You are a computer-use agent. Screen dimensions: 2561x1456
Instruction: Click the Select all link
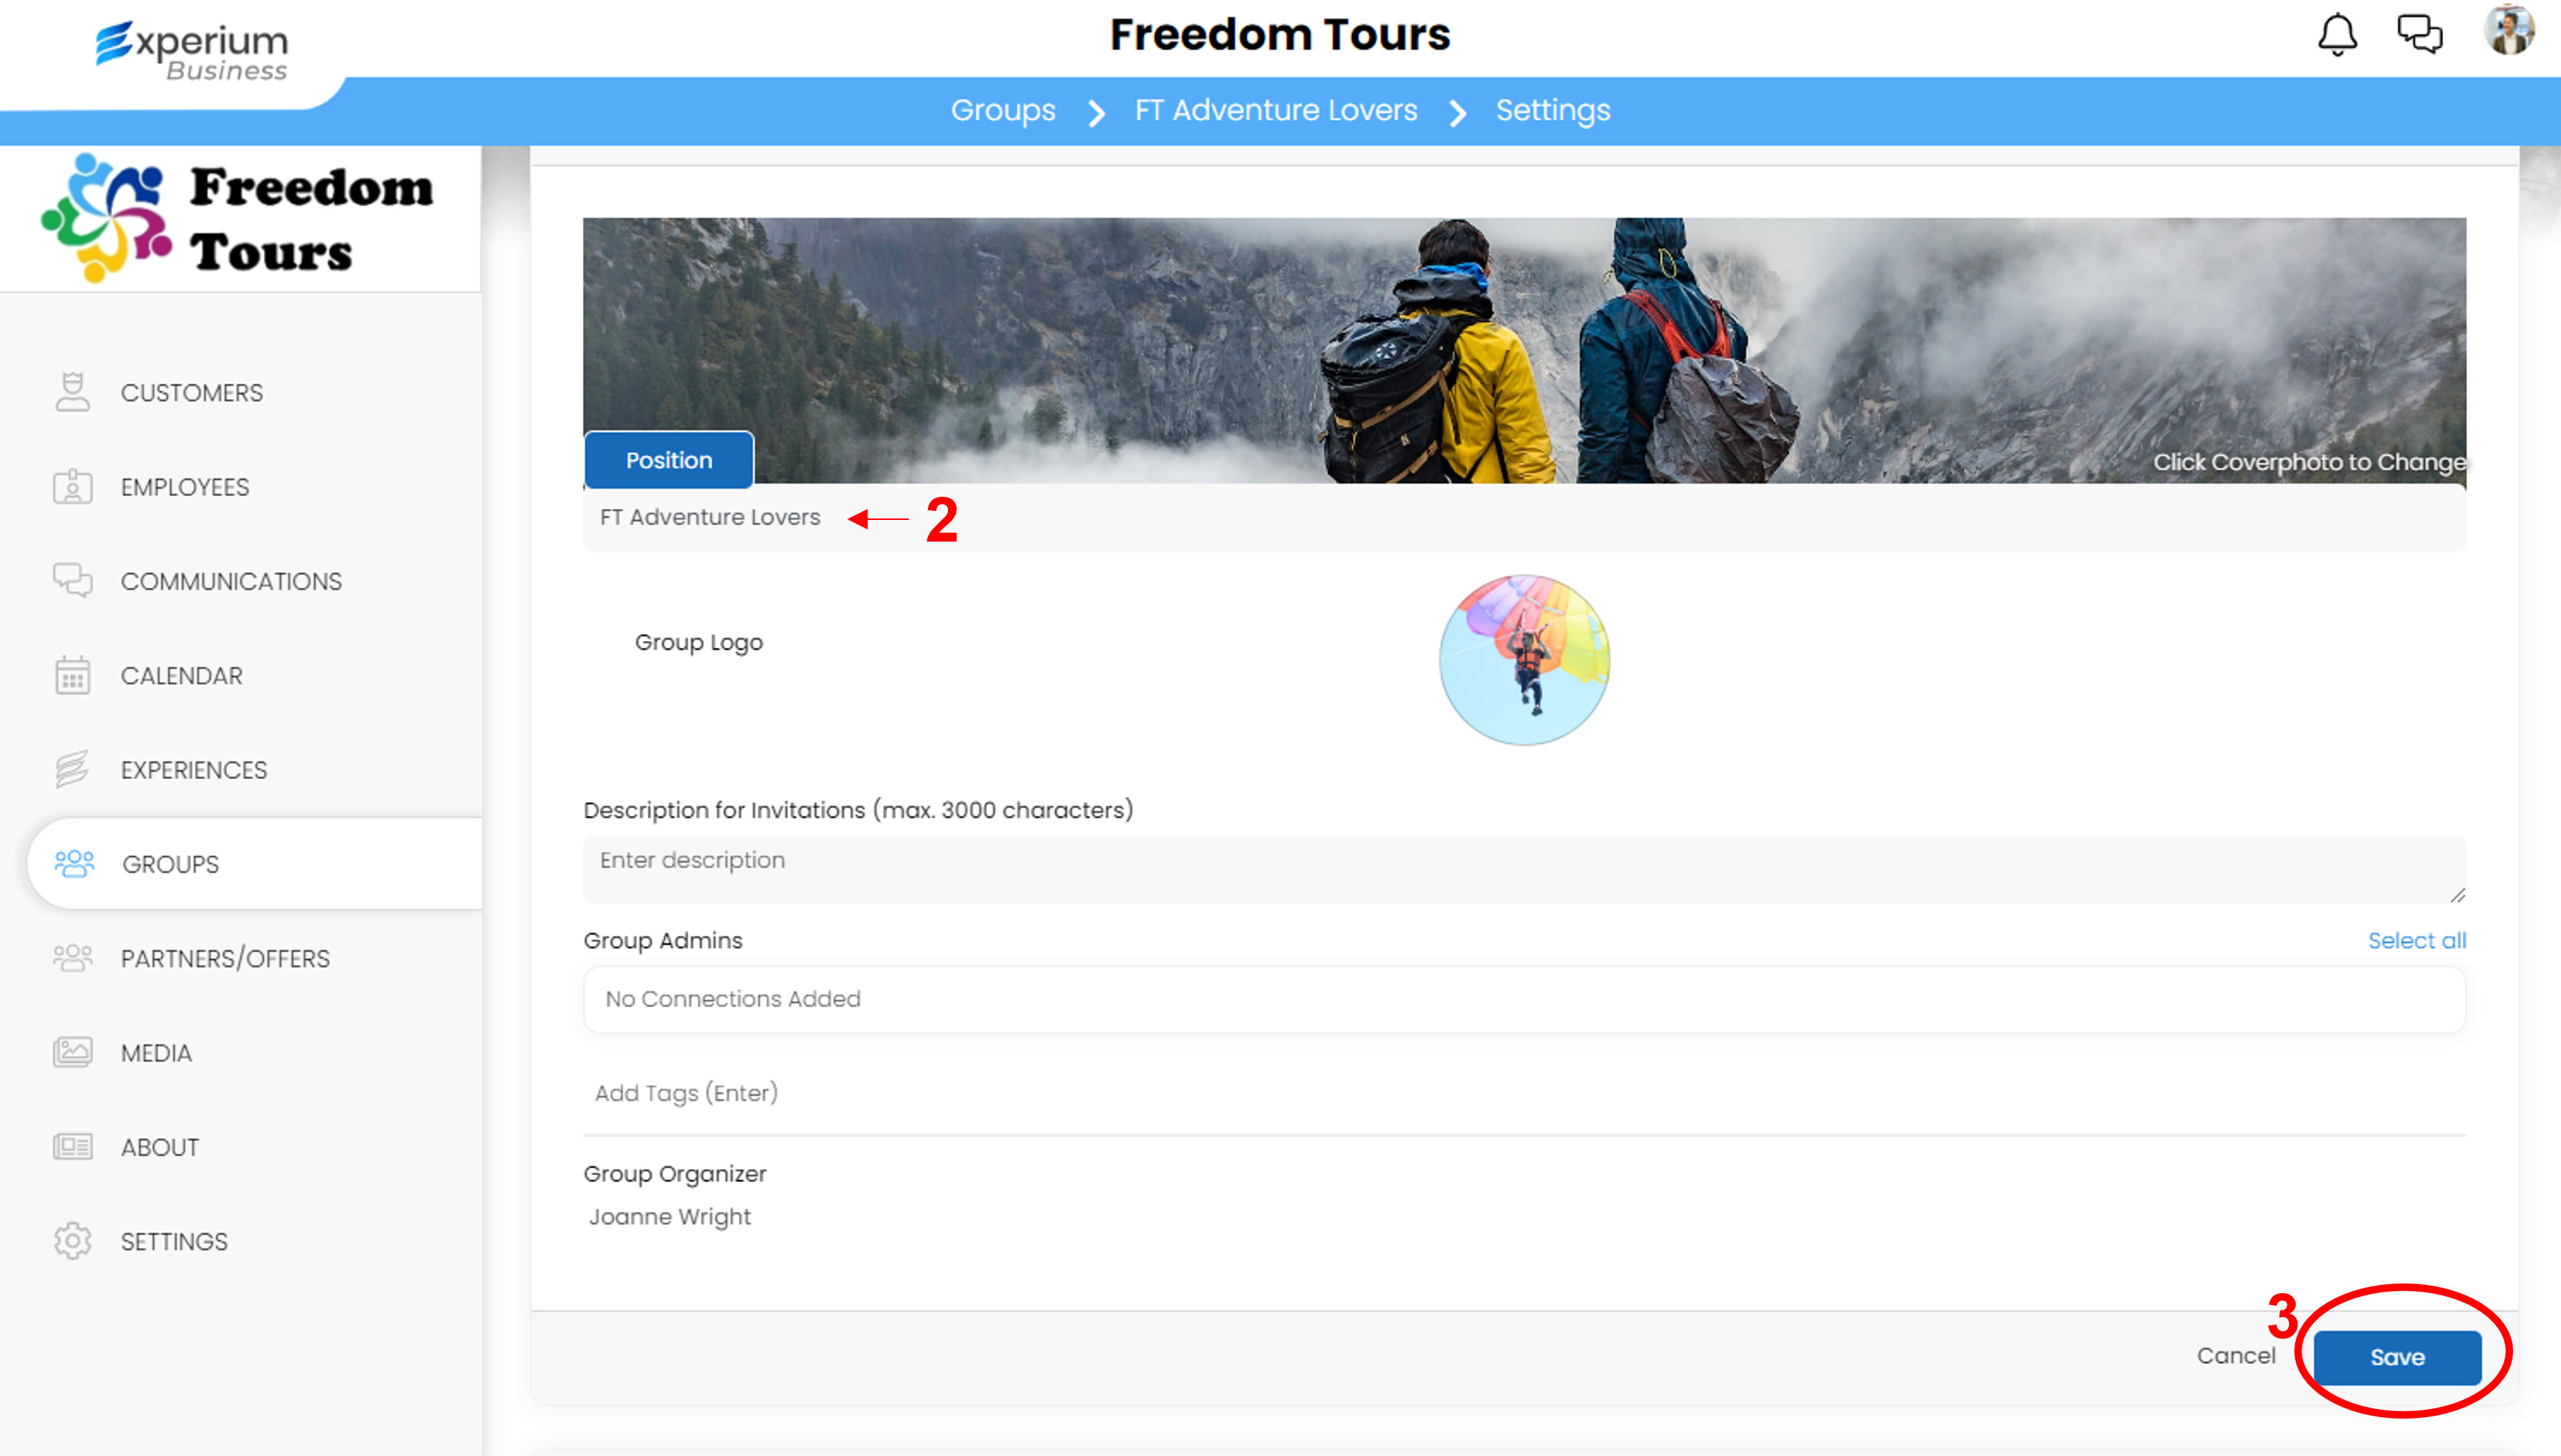pyautogui.click(x=2416, y=940)
